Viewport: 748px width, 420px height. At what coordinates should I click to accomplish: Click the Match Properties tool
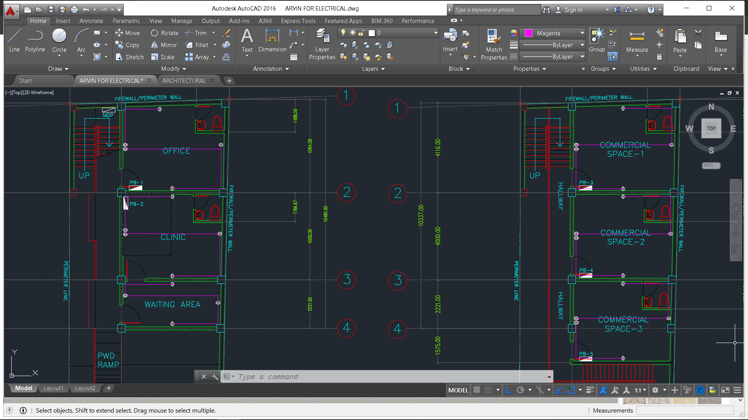point(494,44)
